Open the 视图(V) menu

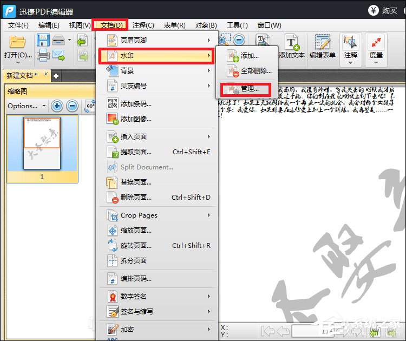pos(80,25)
